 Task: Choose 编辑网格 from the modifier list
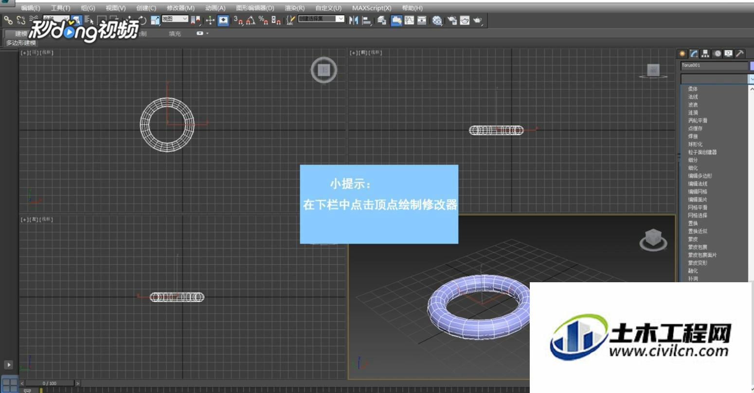(698, 191)
